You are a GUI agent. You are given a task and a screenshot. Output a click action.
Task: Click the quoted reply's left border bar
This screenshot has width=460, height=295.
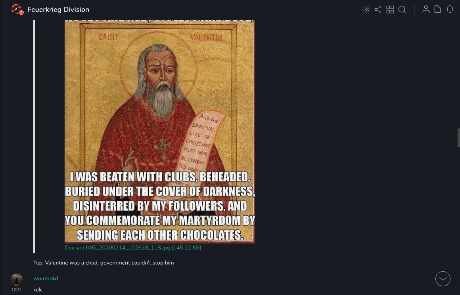coord(34,136)
